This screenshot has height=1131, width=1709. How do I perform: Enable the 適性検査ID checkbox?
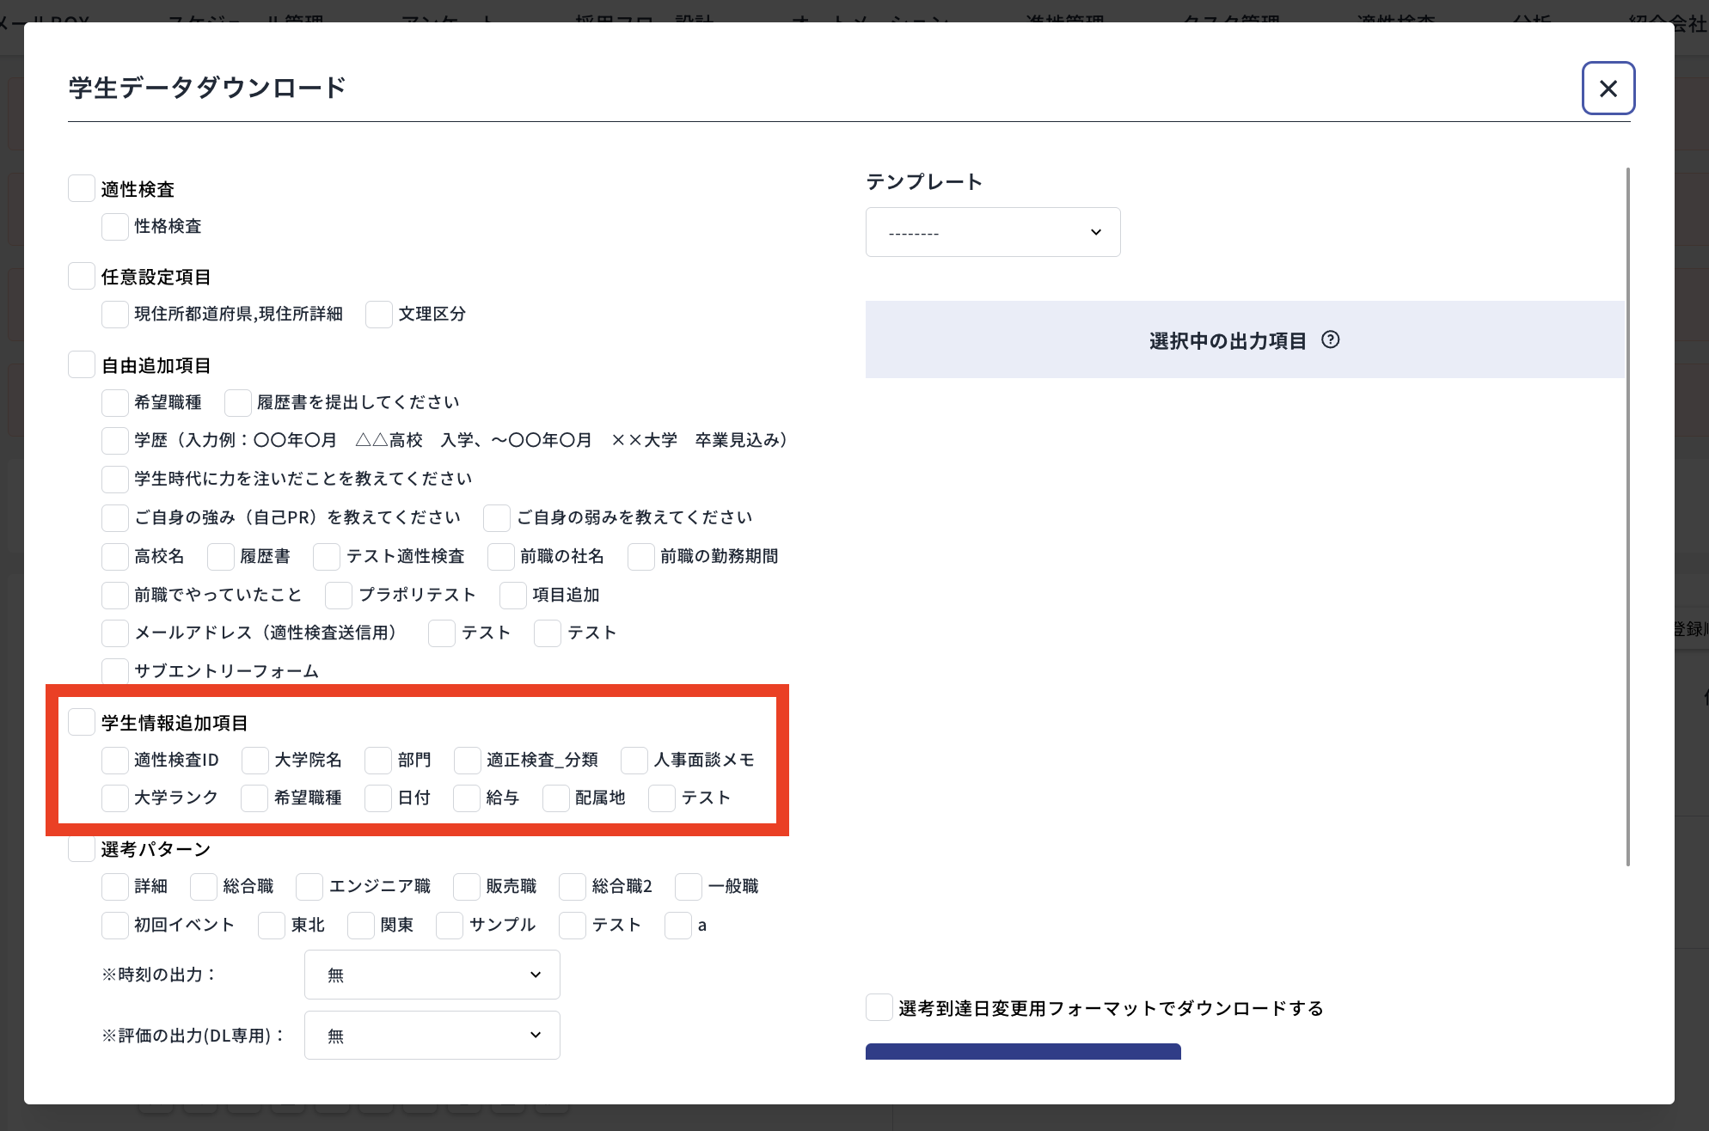114,760
